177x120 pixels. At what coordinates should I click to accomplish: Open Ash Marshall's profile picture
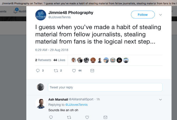(41, 103)
